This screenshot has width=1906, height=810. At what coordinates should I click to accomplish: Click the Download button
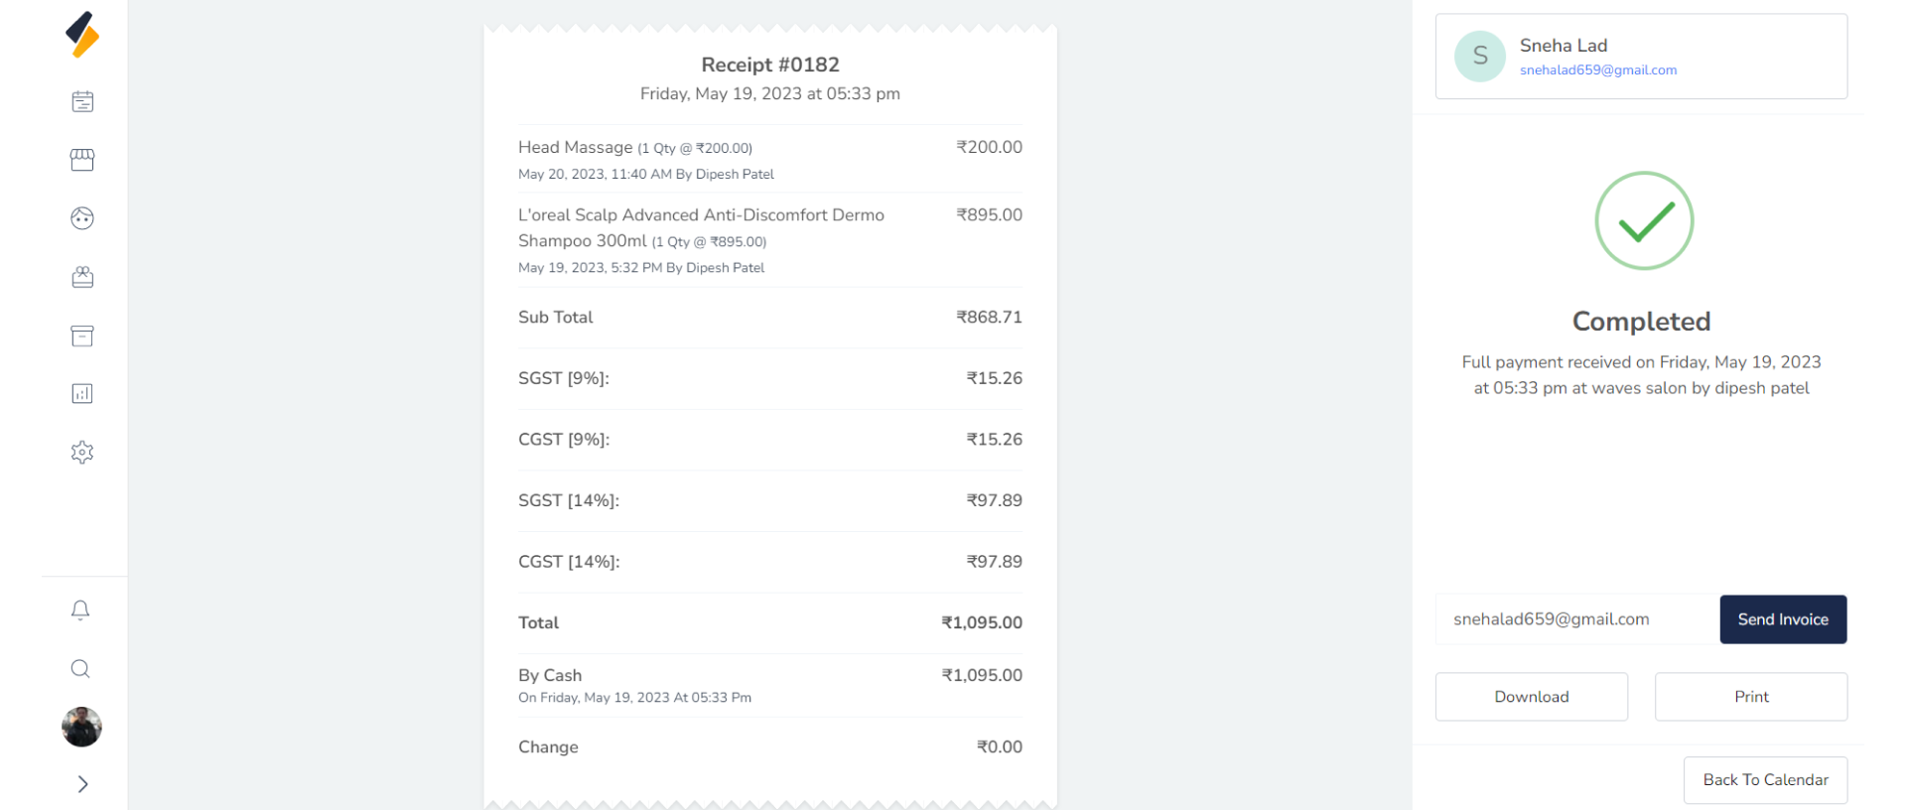point(1531,697)
